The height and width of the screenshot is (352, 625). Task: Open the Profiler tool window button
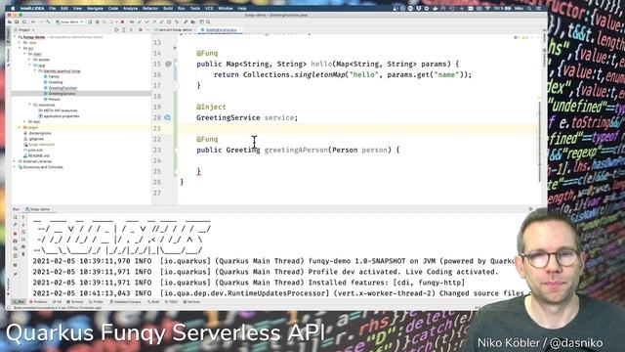(96, 302)
